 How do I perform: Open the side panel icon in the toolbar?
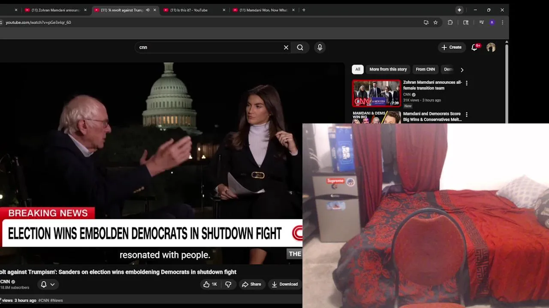click(x=466, y=22)
